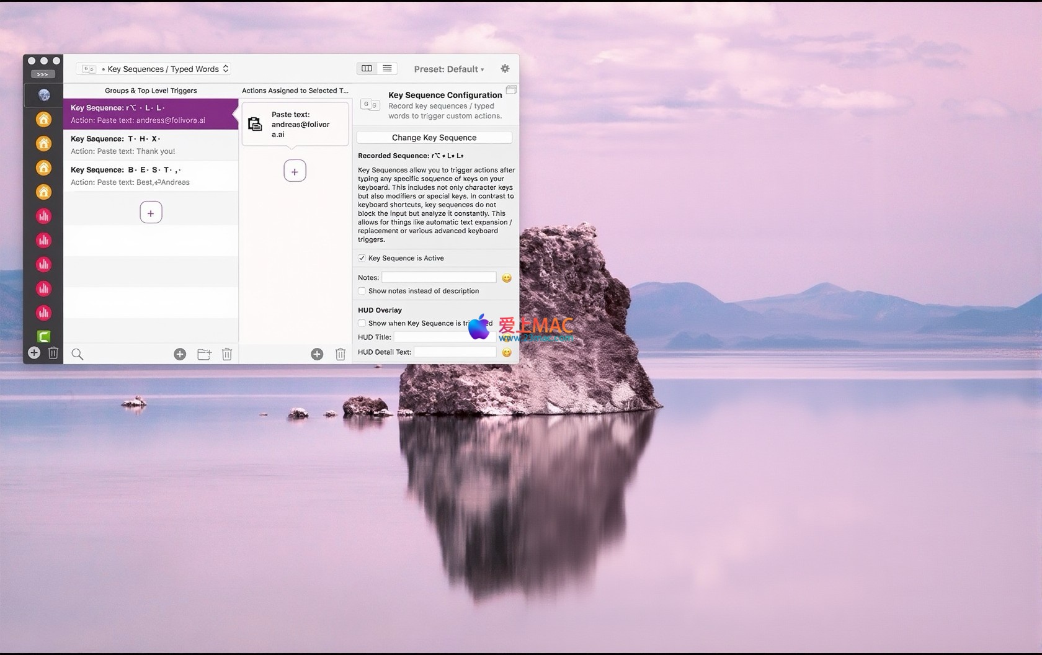Open the settings gear in the toolbar
The width and height of the screenshot is (1042, 655).
pyautogui.click(x=505, y=69)
